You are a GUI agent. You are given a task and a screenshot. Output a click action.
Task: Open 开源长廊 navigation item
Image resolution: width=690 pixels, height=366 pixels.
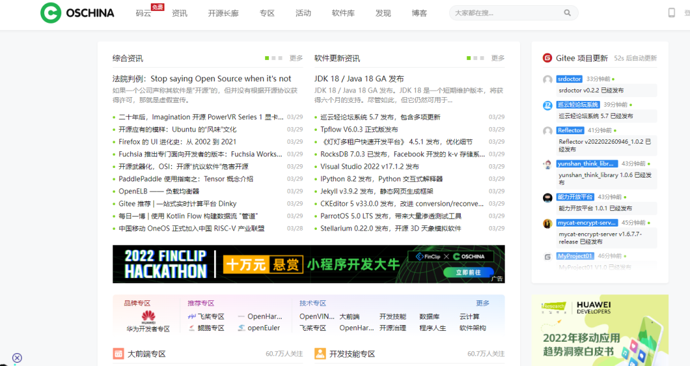click(224, 13)
